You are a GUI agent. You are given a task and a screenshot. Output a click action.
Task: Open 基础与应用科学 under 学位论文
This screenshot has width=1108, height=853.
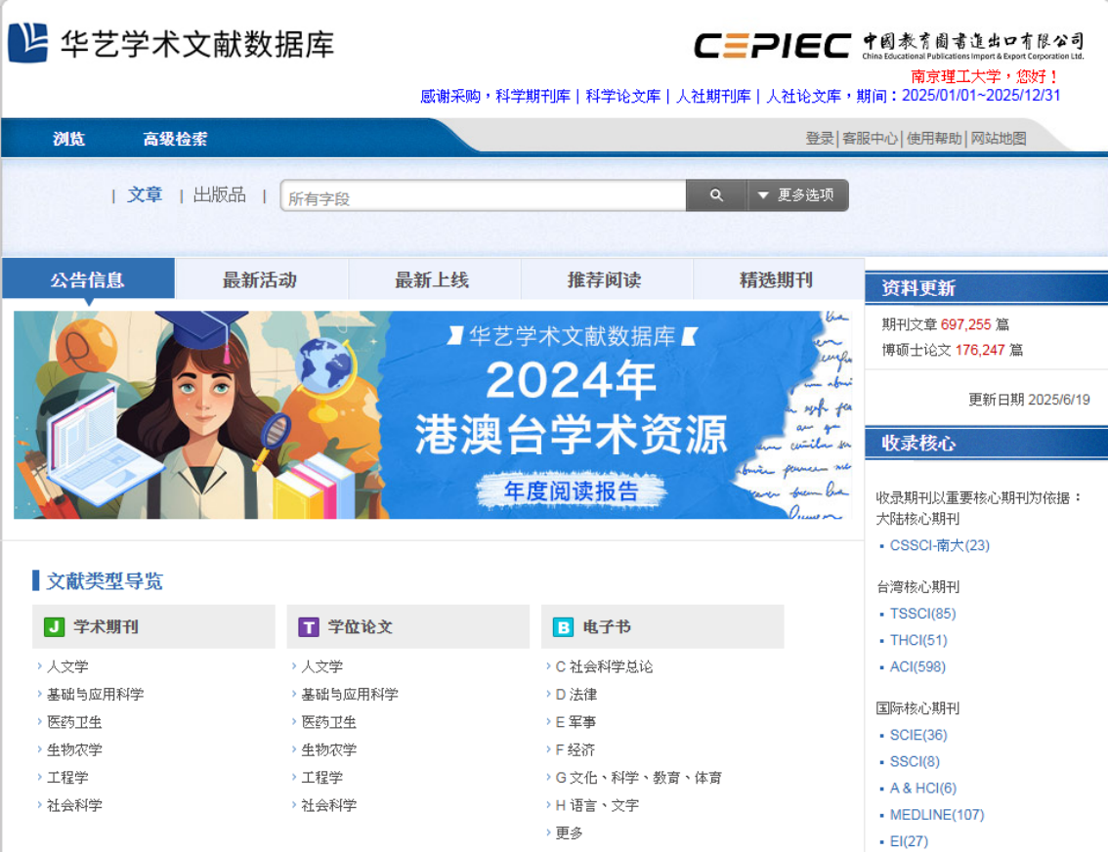coord(350,694)
